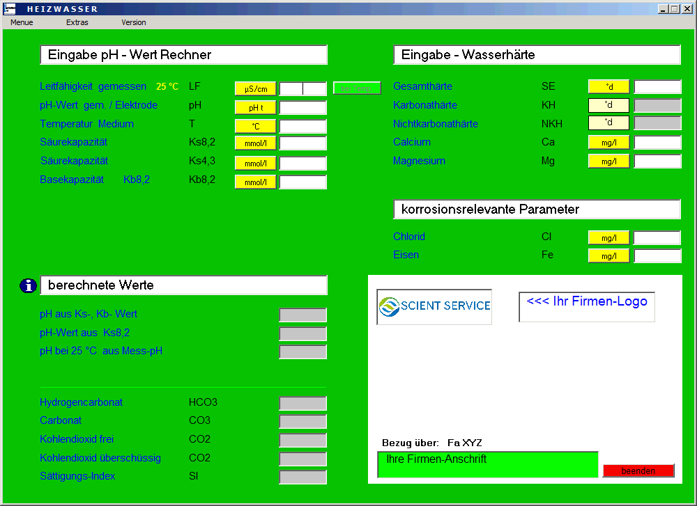Open the Version menu
The height and width of the screenshot is (506, 697).
coord(134,22)
